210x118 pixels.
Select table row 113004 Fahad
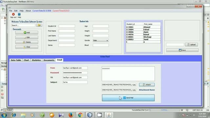tap(143, 29)
